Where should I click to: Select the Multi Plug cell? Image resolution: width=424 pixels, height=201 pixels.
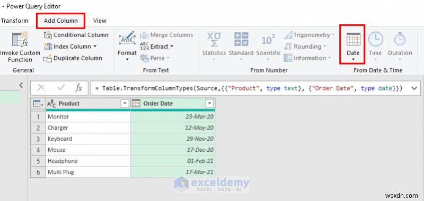88,172
